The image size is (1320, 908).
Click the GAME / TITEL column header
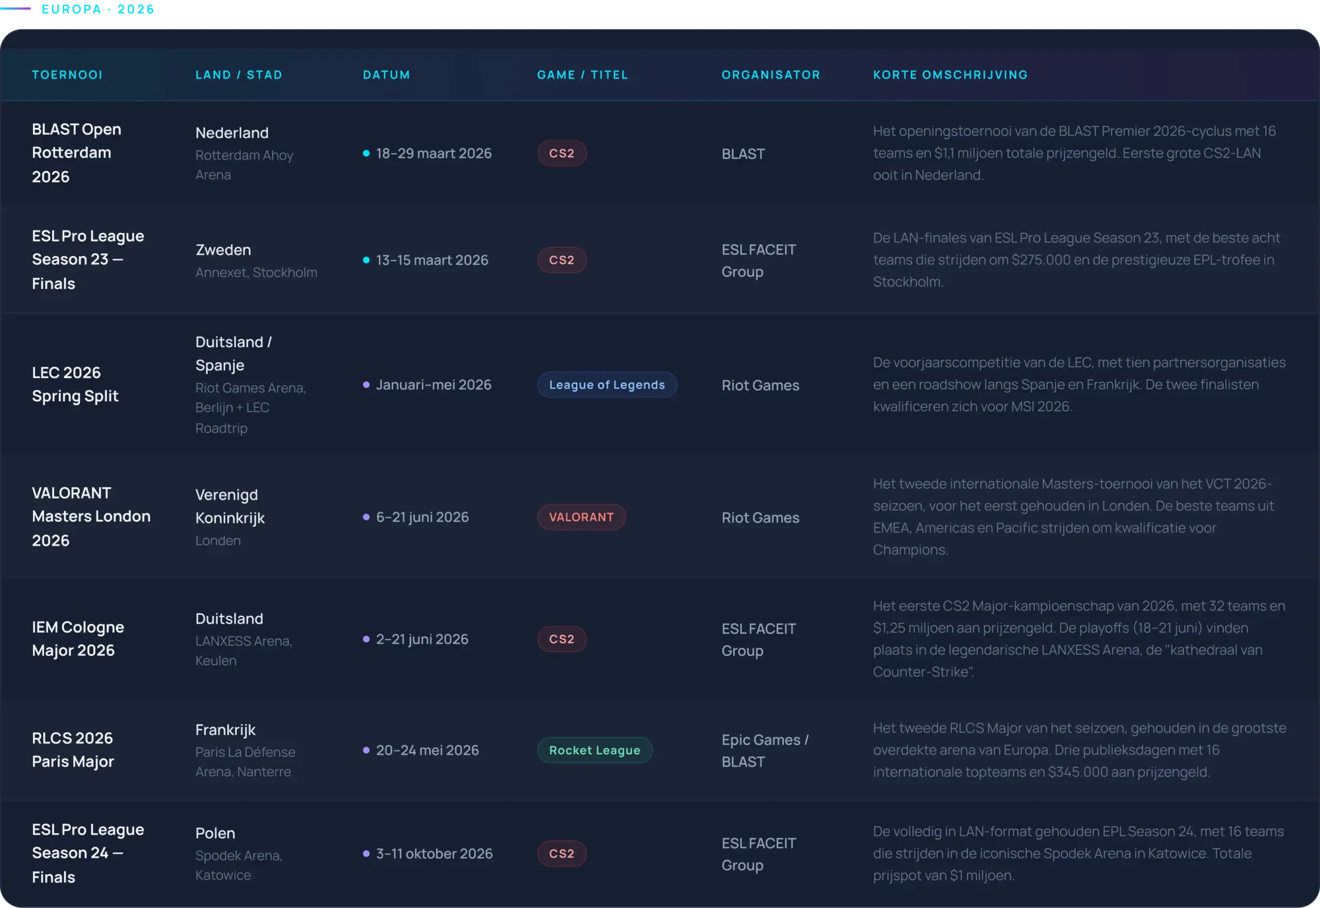[582, 75]
